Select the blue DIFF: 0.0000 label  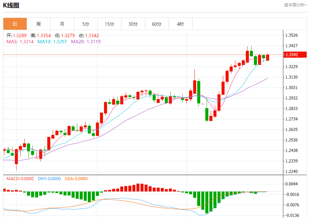[49, 179]
